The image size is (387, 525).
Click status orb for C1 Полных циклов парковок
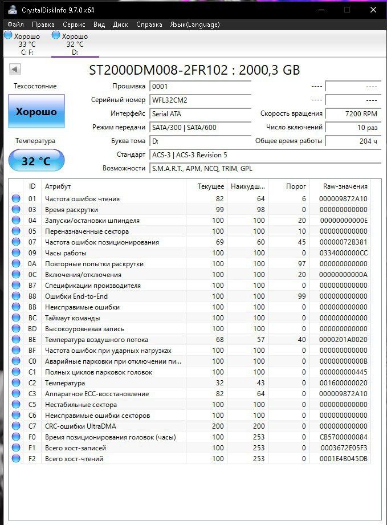pyautogui.click(x=16, y=372)
